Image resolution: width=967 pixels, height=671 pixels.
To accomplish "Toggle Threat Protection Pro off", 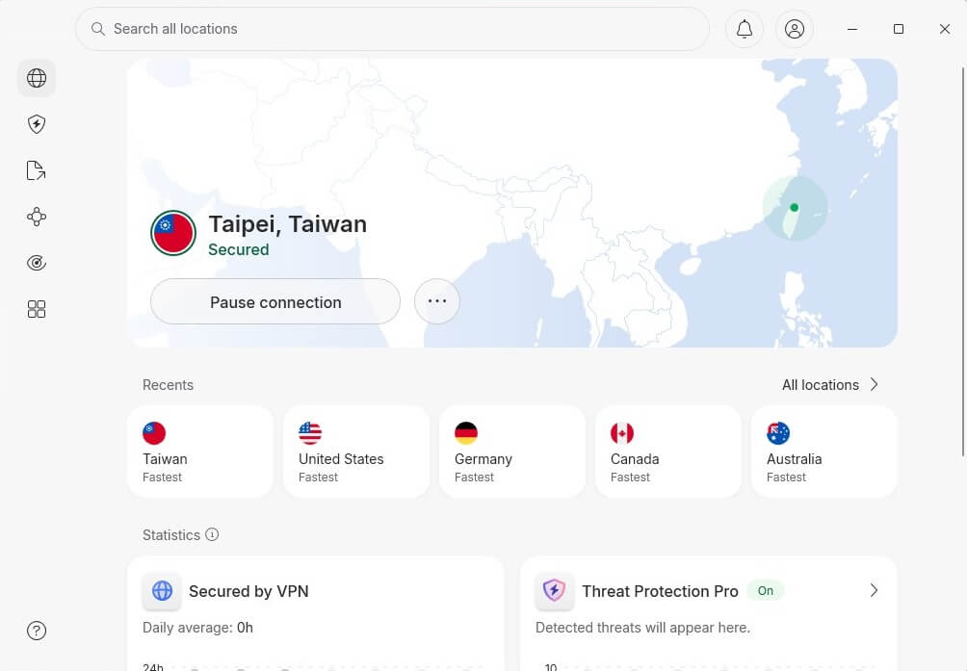I will [x=766, y=590].
